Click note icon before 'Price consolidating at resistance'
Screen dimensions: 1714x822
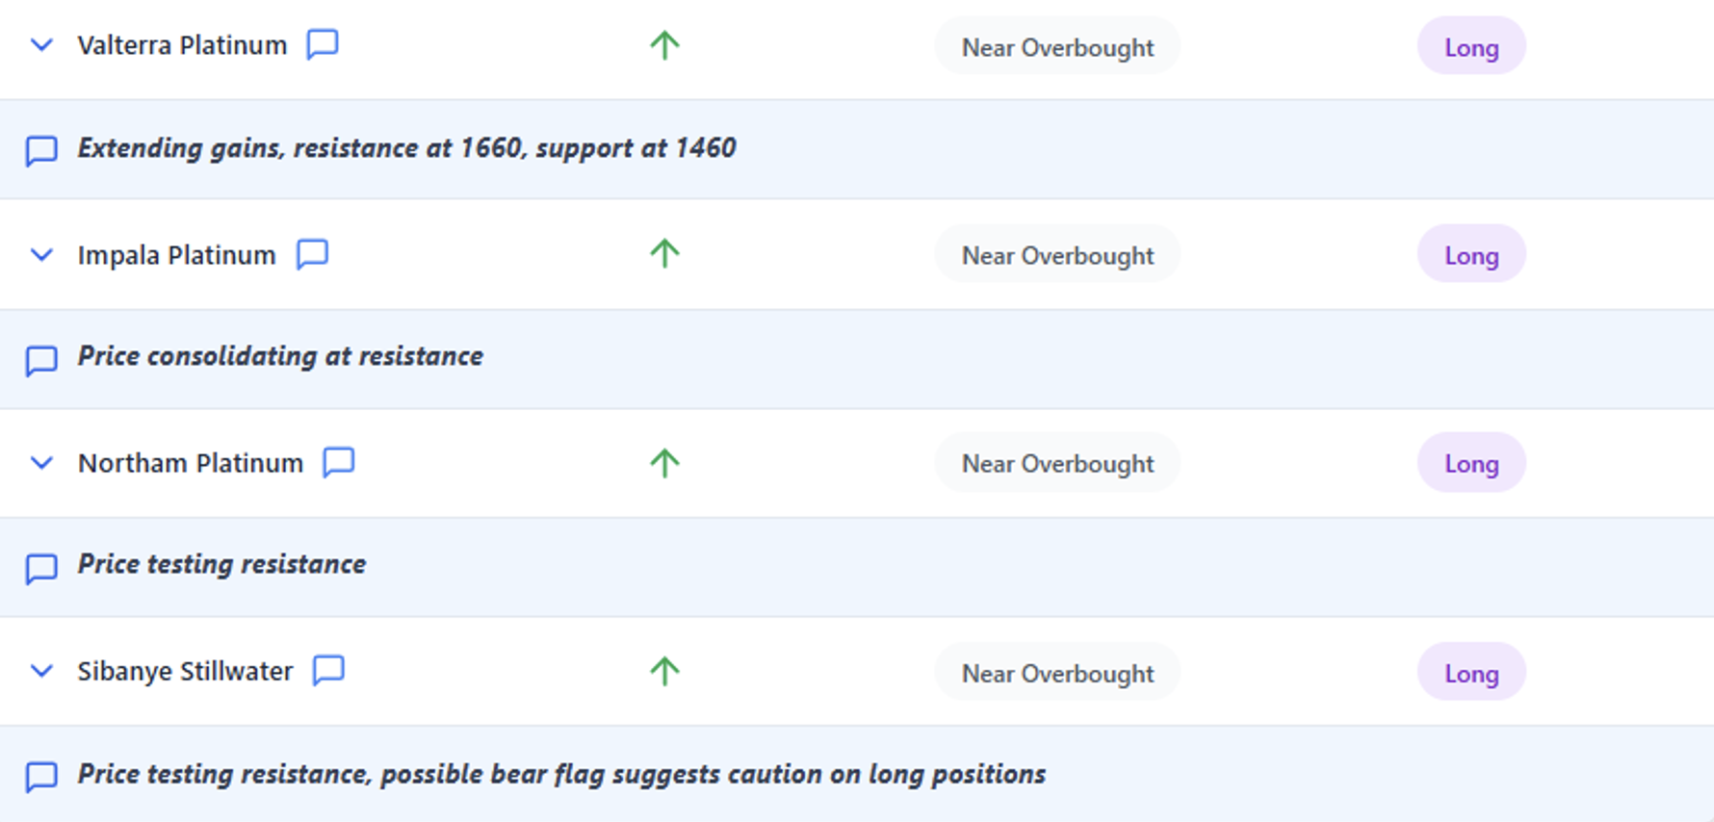coord(41,359)
